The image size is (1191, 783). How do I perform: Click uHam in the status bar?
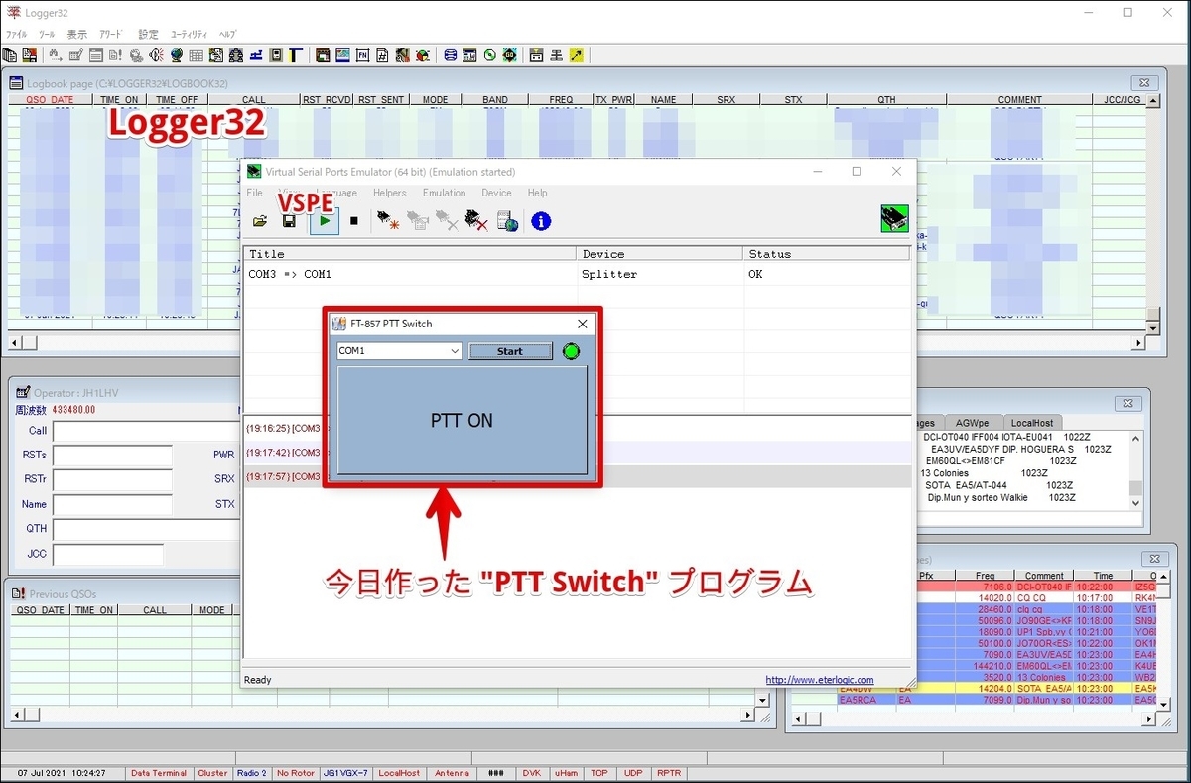566,773
